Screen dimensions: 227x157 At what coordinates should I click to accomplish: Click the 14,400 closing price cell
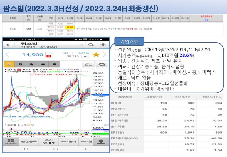coord(28,29)
